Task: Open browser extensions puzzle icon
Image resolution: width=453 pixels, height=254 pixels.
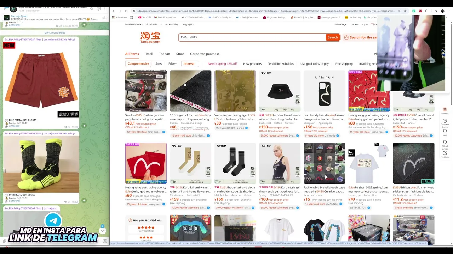Action: [x=427, y=11]
